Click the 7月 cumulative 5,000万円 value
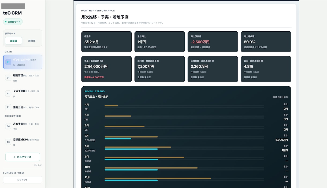 [281, 140]
